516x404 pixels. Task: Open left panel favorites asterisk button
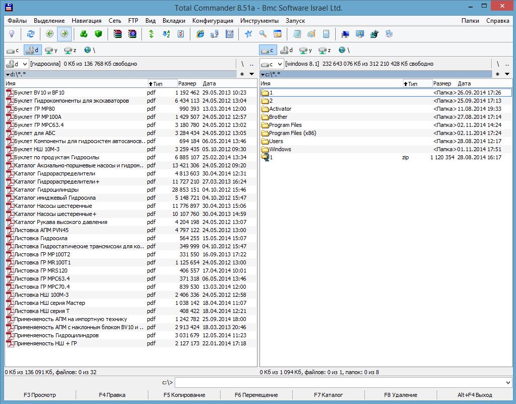[x=242, y=74]
